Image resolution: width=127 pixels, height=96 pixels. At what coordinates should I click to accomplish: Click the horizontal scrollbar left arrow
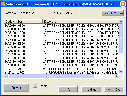pos(6,76)
